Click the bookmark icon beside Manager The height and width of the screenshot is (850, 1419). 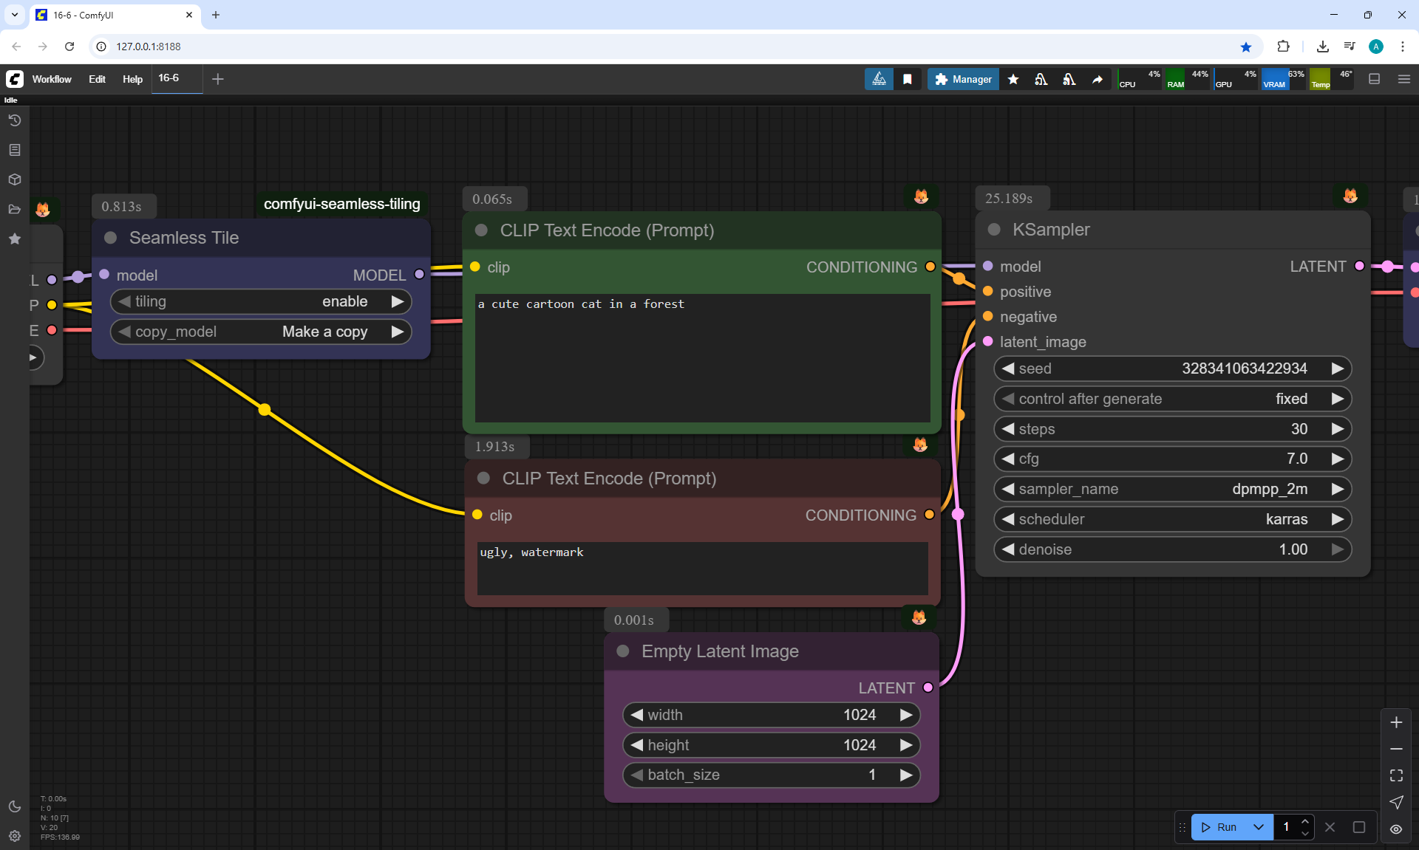[908, 79]
